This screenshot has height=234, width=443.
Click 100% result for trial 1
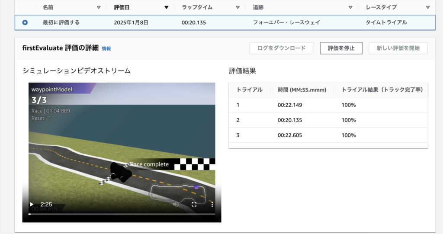tap(348, 105)
